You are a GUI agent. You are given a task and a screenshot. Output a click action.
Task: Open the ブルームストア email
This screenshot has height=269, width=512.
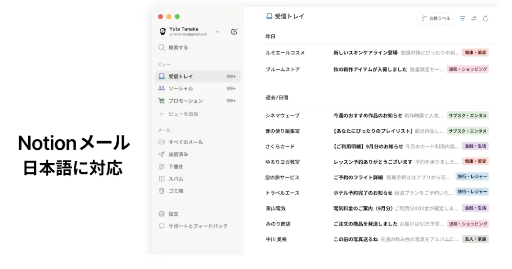[377, 69]
